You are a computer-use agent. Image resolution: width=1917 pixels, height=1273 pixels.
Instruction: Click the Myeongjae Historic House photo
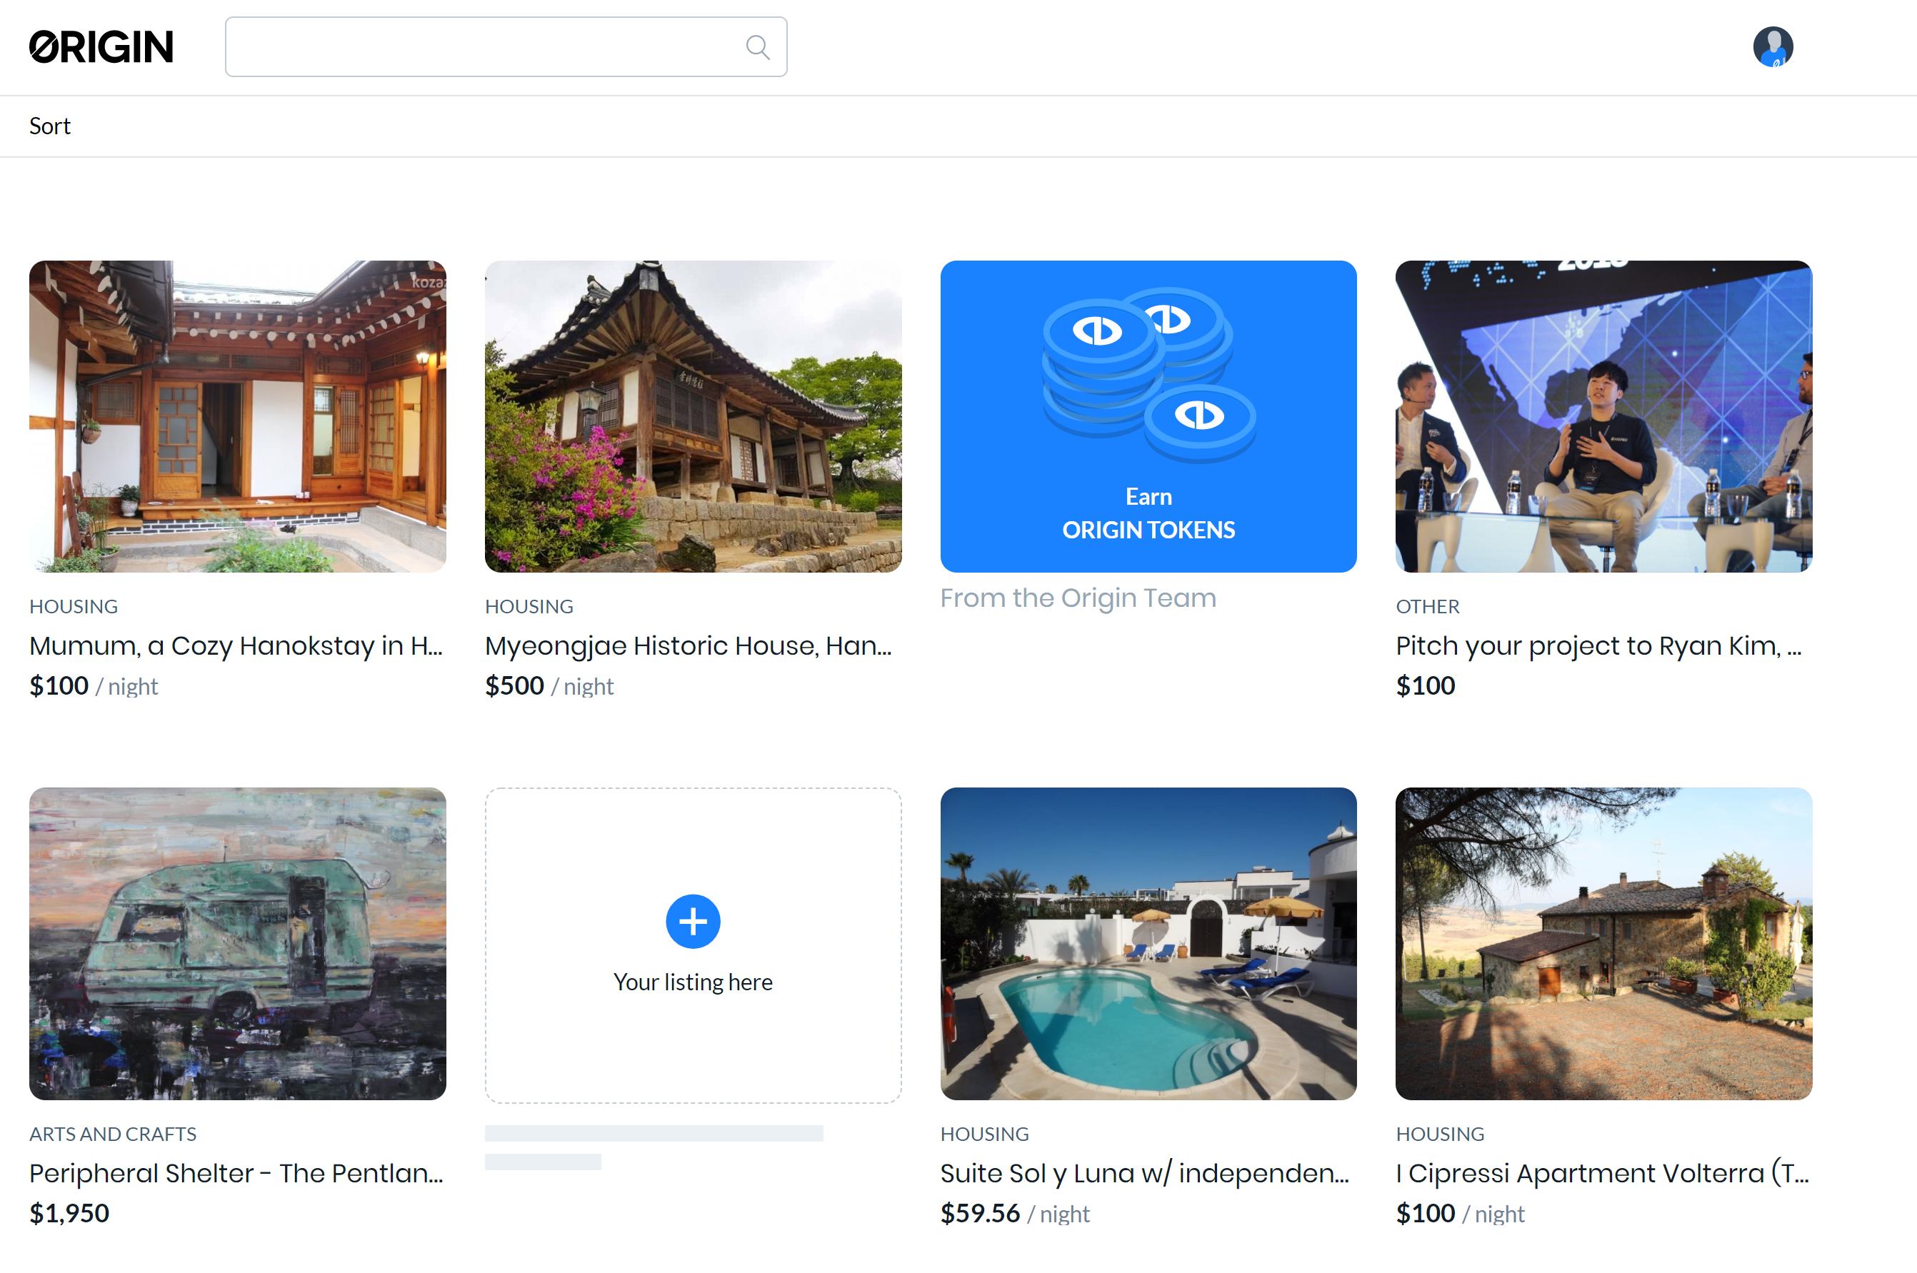point(693,416)
